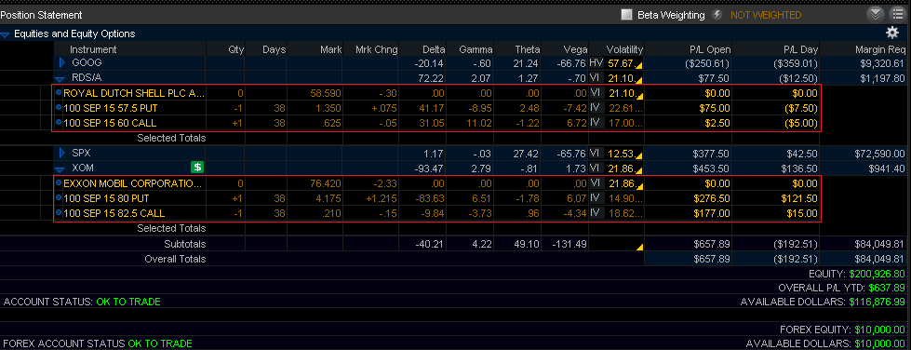The width and height of the screenshot is (911, 350).
Task: Open the gear settings for Equities section
Action: coord(891,33)
